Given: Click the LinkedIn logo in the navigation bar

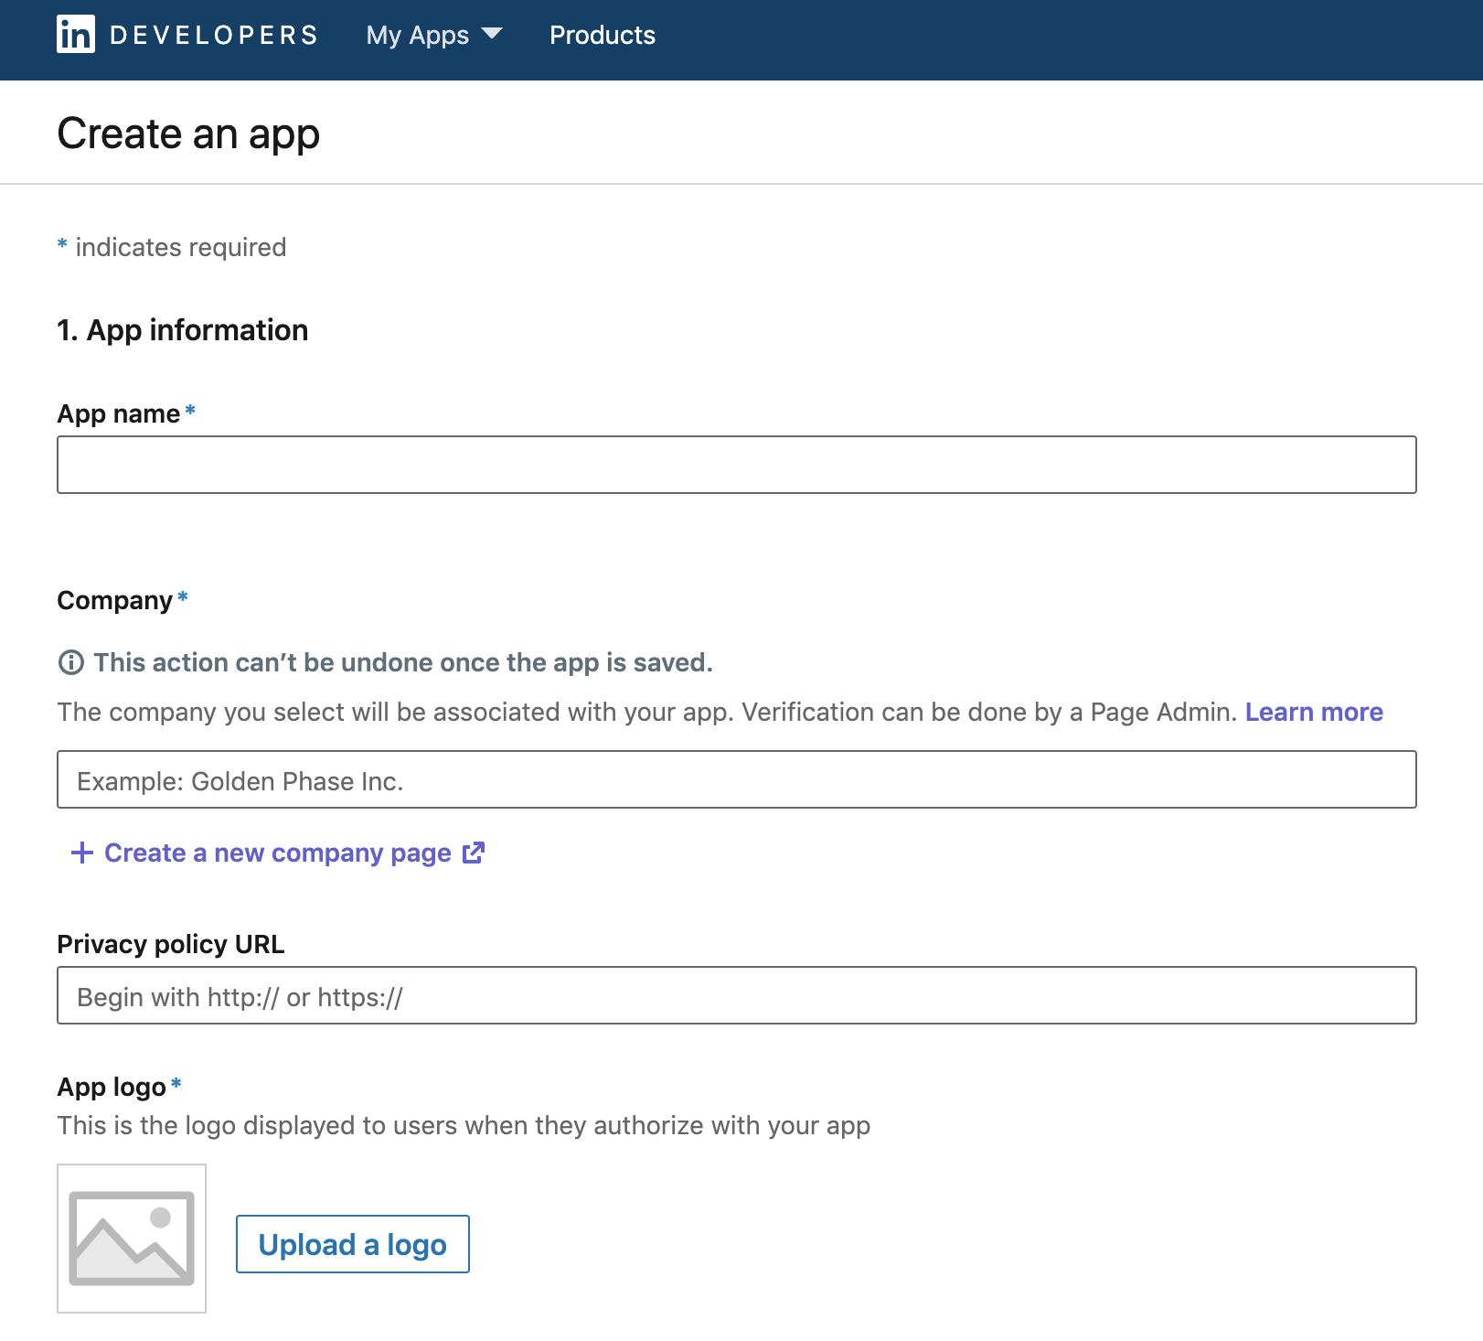Looking at the screenshot, I should (77, 34).
